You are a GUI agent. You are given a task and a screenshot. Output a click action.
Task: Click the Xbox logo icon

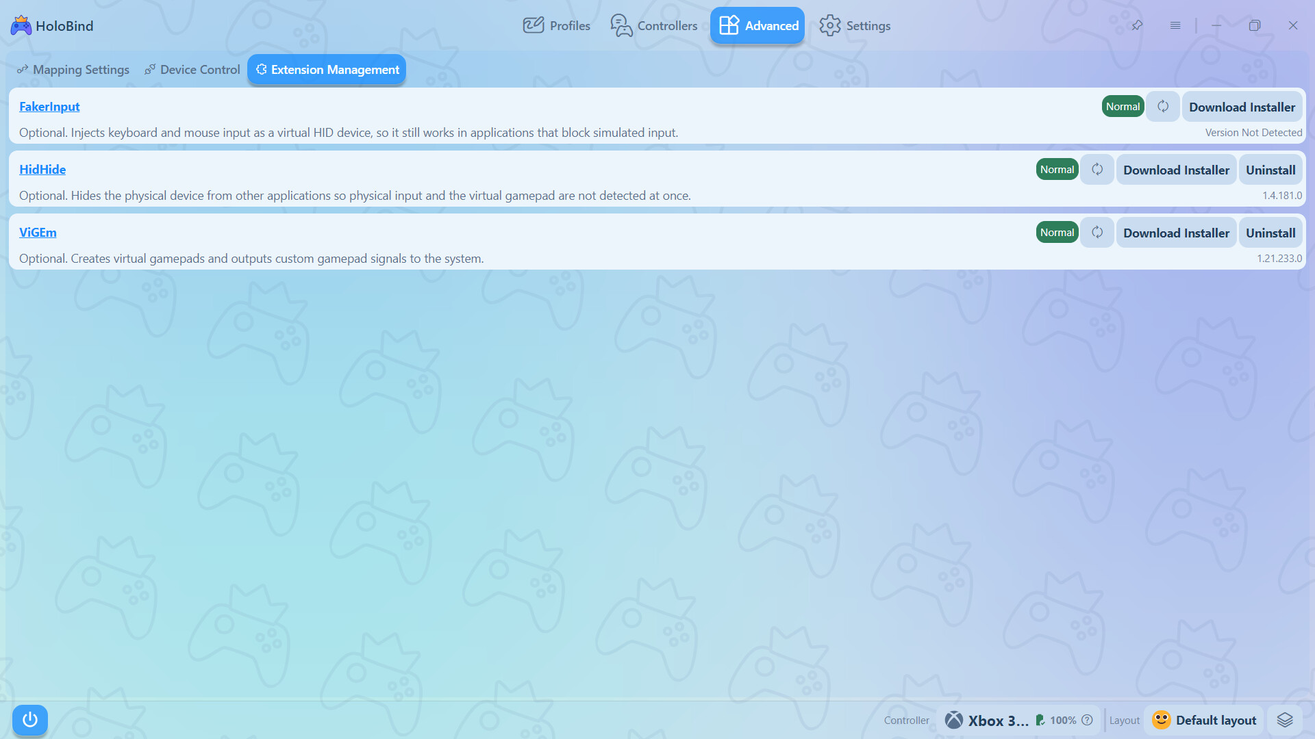tap(954, 721)
